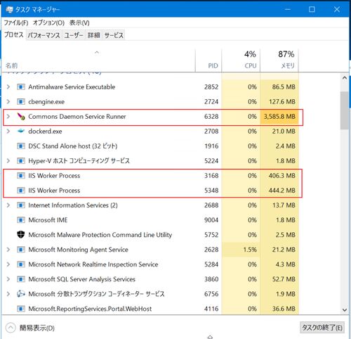Image resolution: width=351 pixels, height=339 pixels.
Task: Sort by the CPU column header
Action: 241,60
